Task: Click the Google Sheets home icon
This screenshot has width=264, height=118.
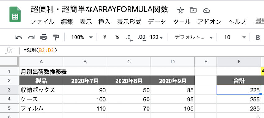Action: [x=15, y=14]
